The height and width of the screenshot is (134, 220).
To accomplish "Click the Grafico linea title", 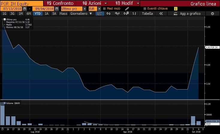I will (203, 4).
